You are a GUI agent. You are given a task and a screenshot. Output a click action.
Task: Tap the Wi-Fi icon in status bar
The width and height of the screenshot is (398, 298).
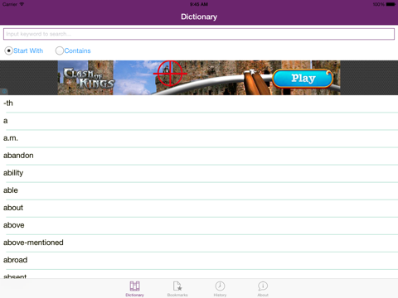pyautogui.click(x=22, y=4)
